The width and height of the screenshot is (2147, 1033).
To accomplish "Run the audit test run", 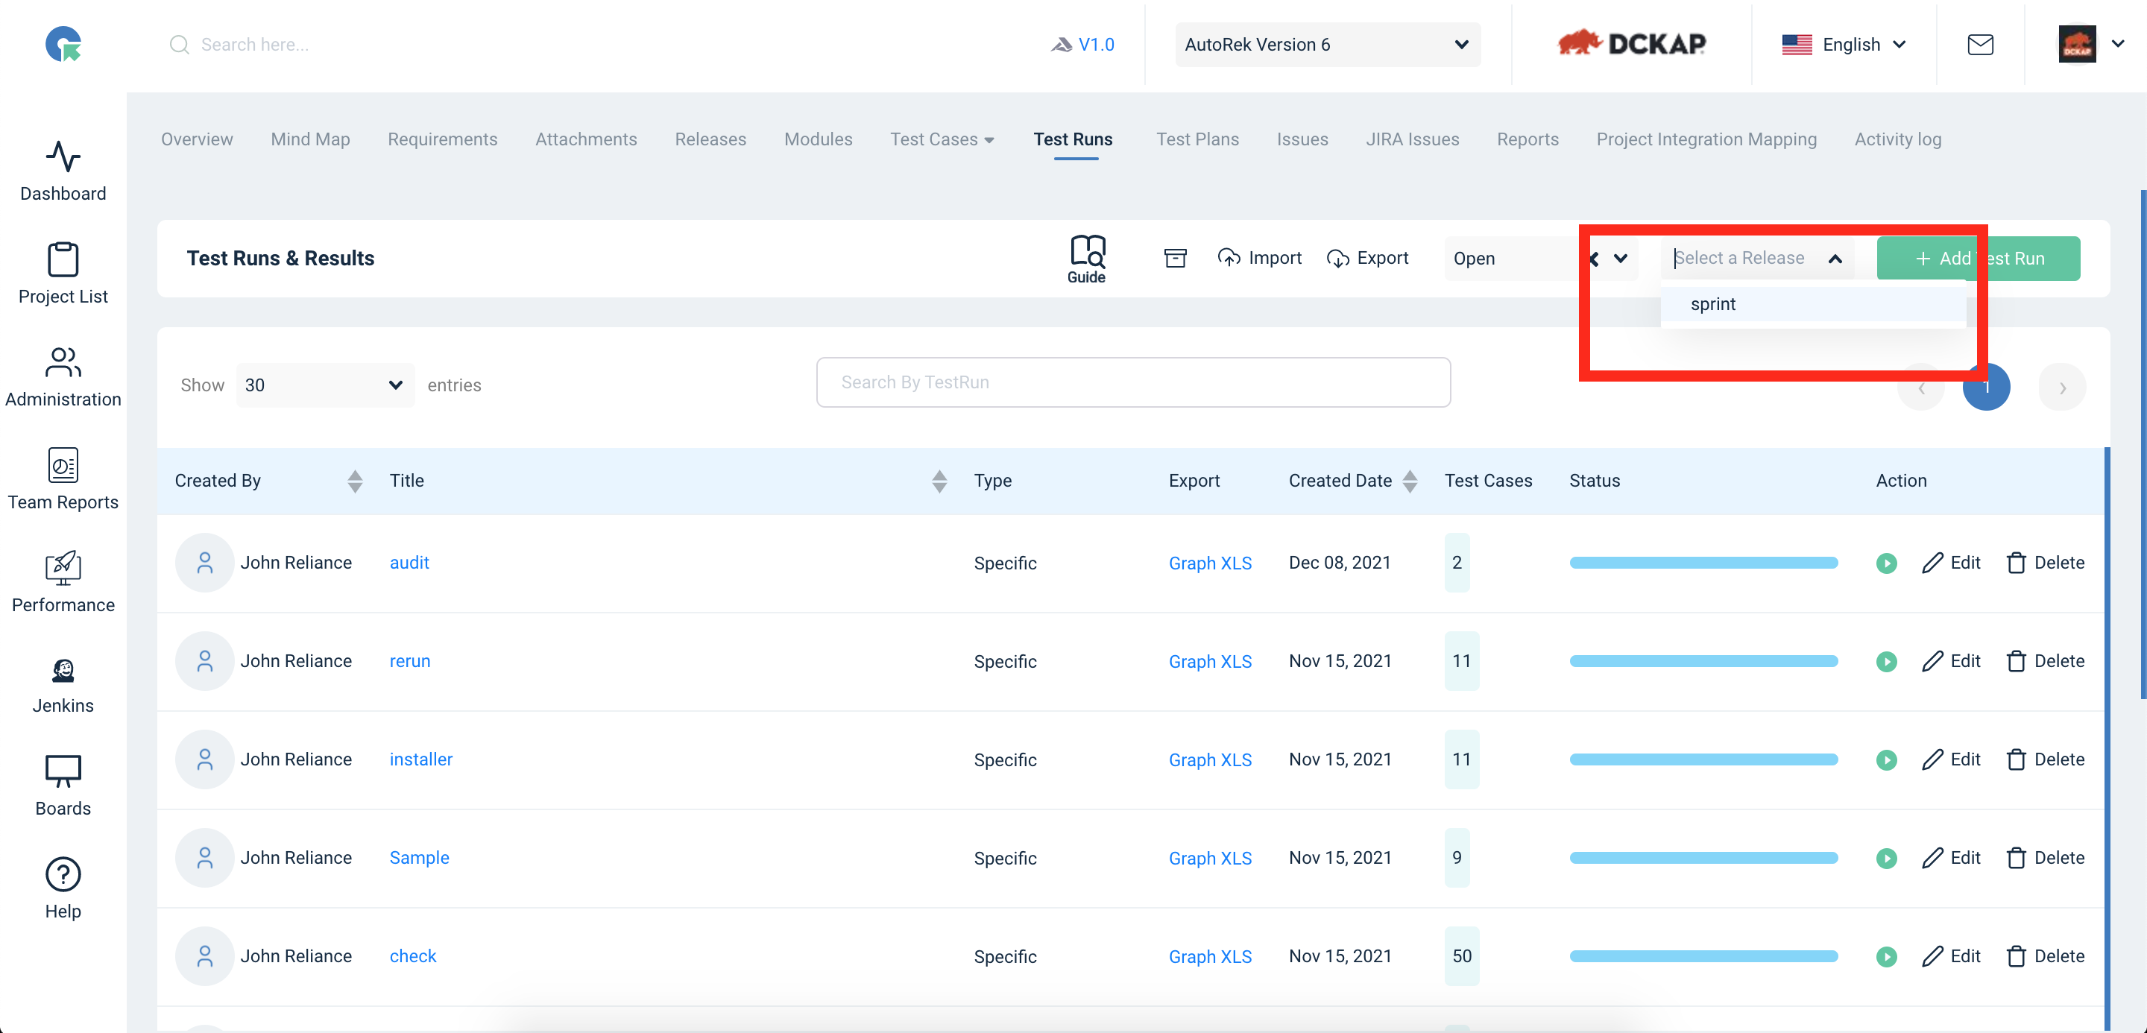I will [1887, 563].
